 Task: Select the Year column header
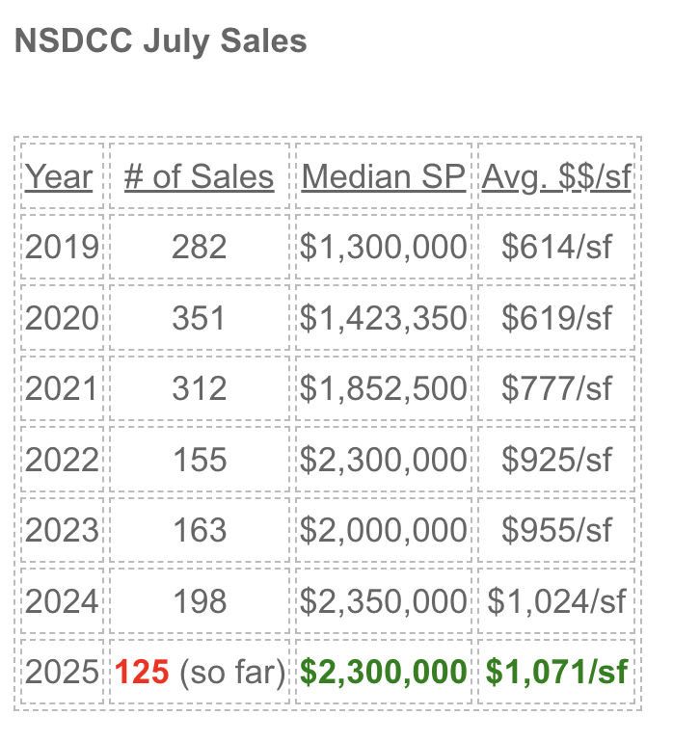59,176
